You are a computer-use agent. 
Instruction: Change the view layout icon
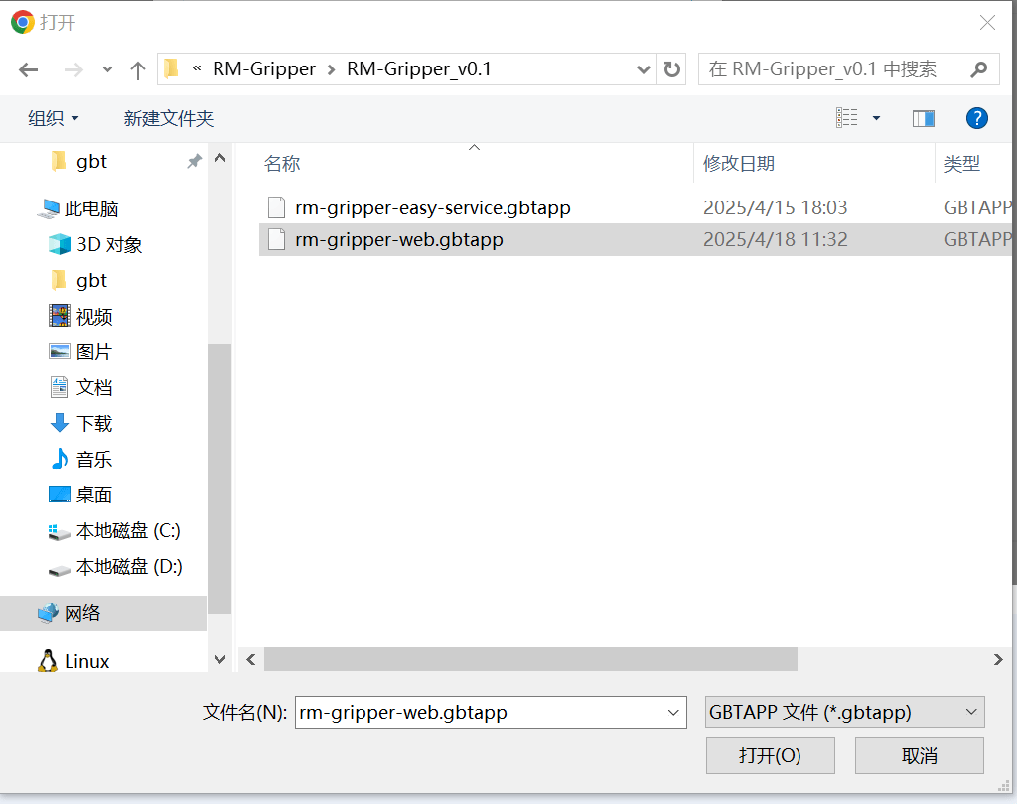(847, 118)
